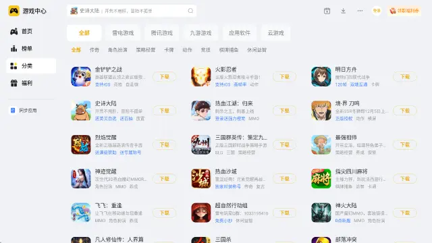Open 神迹觉醒 game icon
This screenshot has width=432, height=243.
click(81, 178)
